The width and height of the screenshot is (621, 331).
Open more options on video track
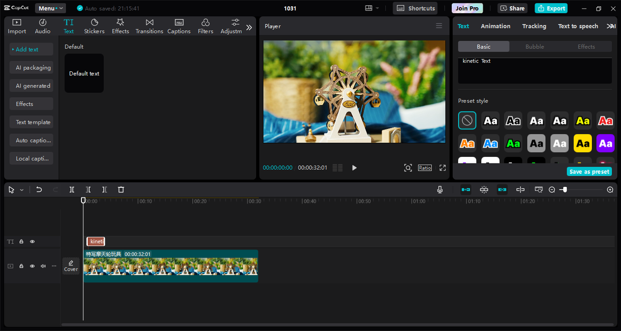[54, 266]
